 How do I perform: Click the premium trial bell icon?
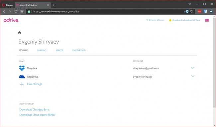point(170,20)
